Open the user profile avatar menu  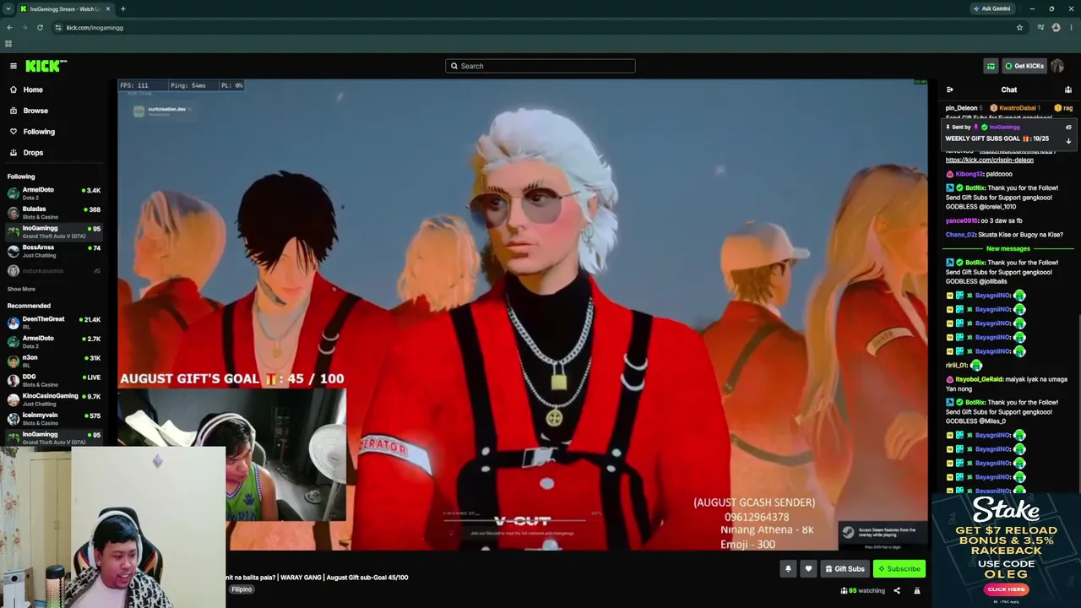(x=1057, y=66)
